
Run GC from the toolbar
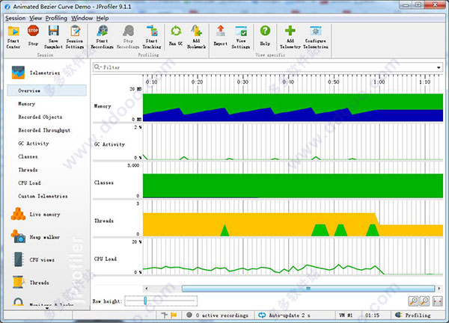(x=176, y=35)
